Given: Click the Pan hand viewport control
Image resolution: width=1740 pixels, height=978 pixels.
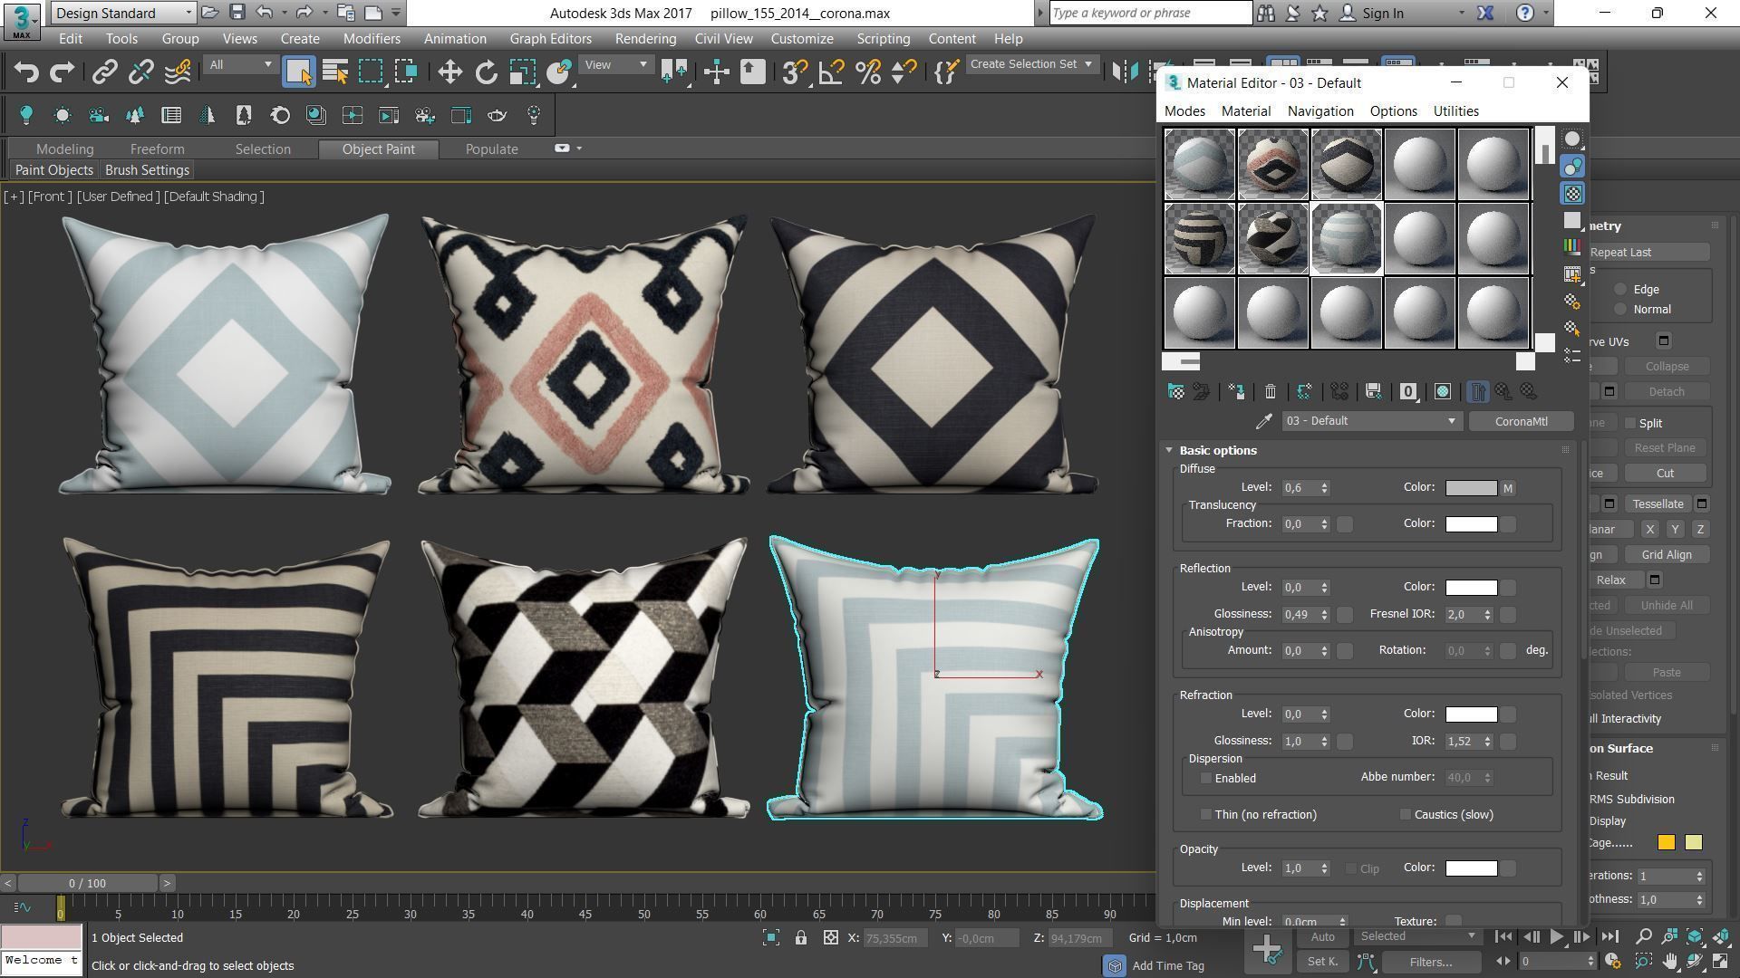Looking at the screenshot, I should (x=1668, y=961).
